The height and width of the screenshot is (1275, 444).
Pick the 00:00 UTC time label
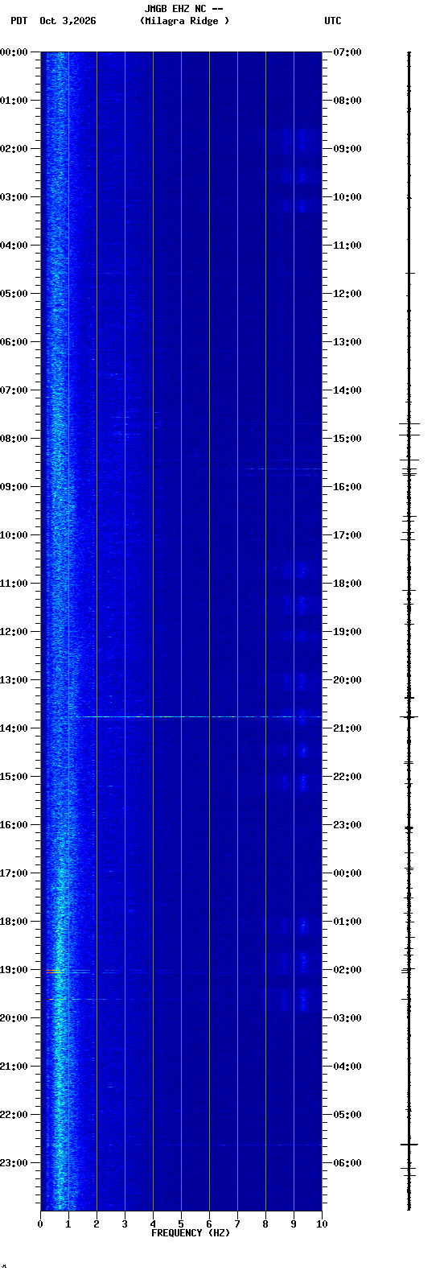coord(347,873)
